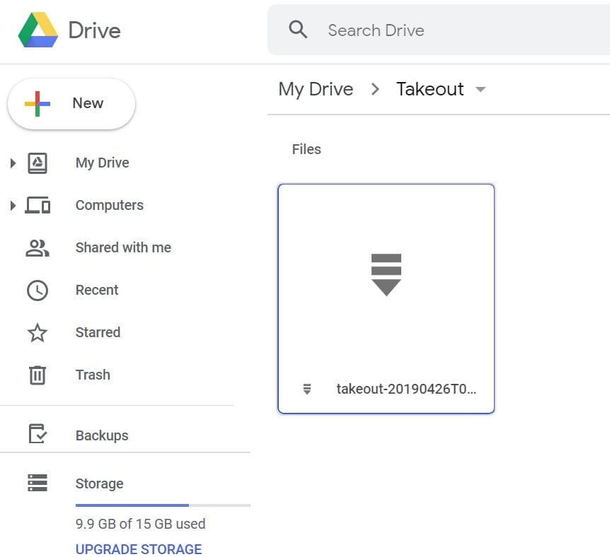Open Storage details
The image size is (610, 557).
[99, 483]
